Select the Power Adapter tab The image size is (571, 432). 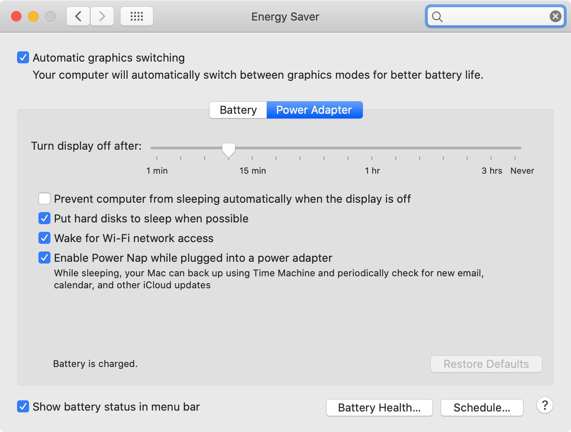click(x=315, y=110)
